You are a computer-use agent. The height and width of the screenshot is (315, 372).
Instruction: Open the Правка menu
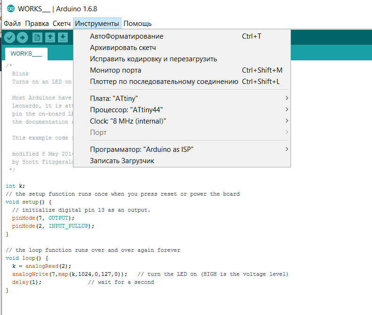(37, 24)
